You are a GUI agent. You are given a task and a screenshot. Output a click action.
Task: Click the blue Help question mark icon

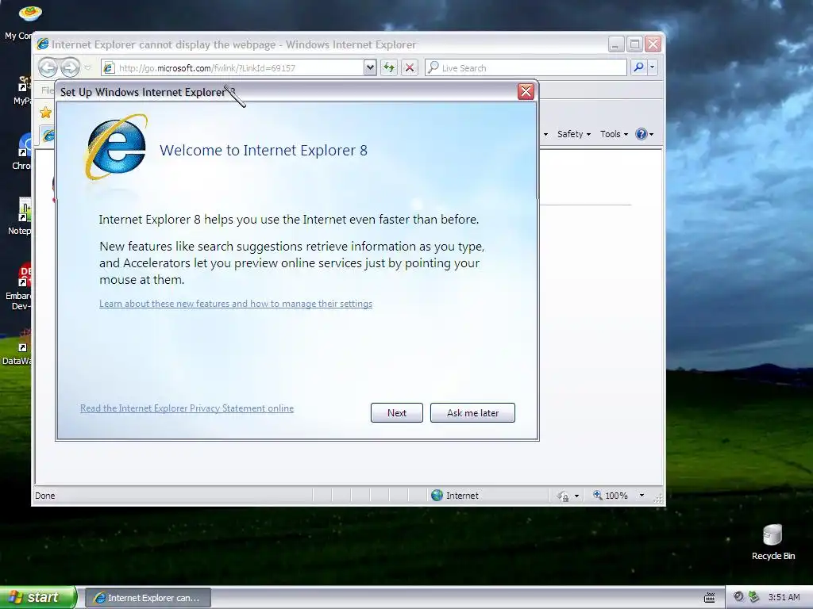pos(642,134)
